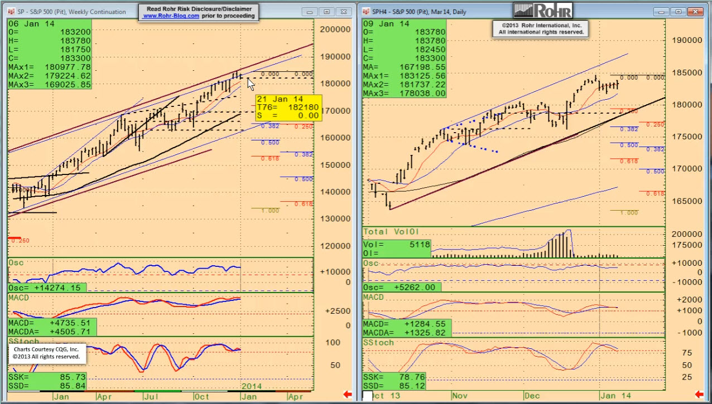Restore the SPH4 daily chart window size
712x404 pixels.
click(679, 12)
